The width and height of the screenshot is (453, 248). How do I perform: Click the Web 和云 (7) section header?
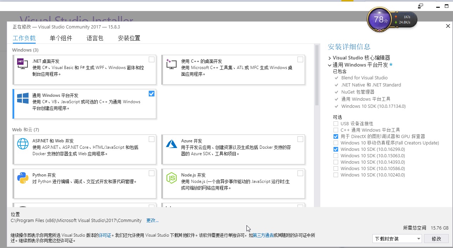(x=26, y=130)
